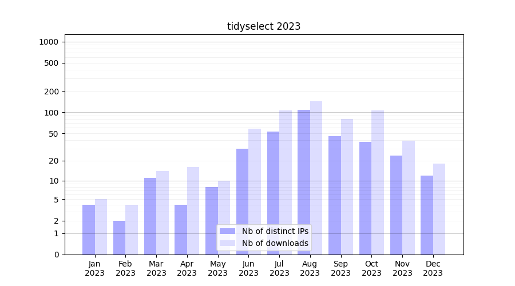Pick the March distinct IPs bar
This screenshot has width=515, height=286.
[x=150, y=216]
